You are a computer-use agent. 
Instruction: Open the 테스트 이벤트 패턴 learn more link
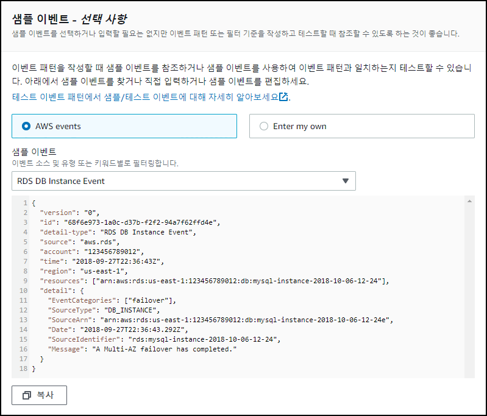click(150, 97)
